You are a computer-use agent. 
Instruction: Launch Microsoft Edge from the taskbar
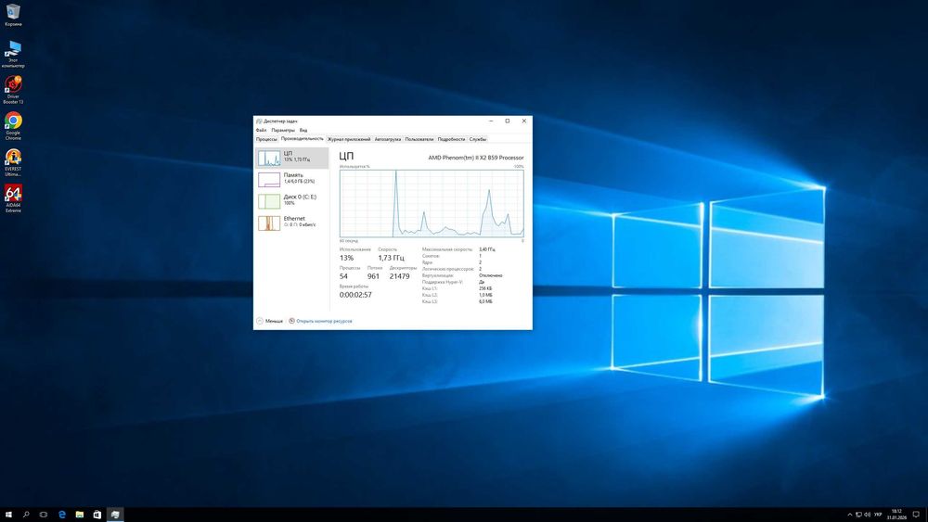(61, 515)
